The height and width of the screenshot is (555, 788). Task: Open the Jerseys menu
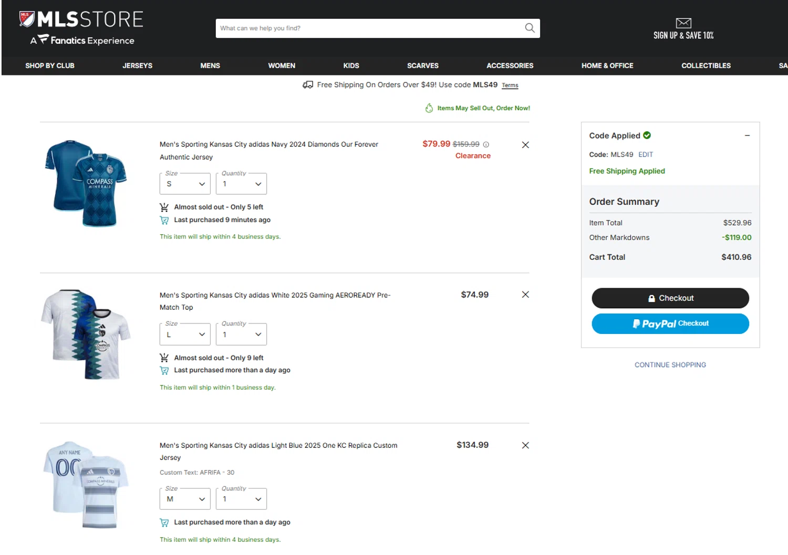point(137,66)
